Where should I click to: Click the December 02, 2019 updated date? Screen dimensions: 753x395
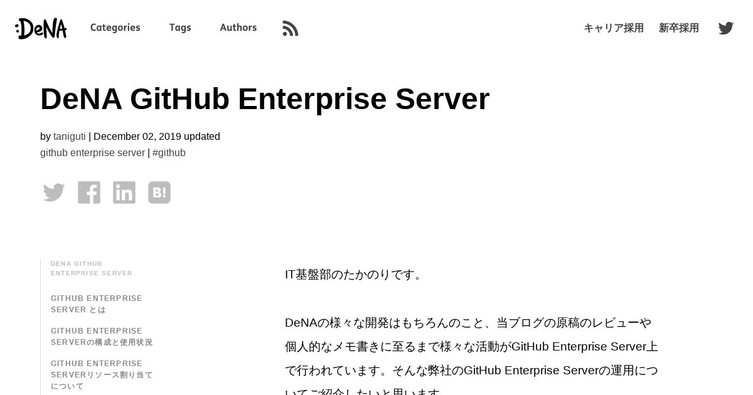[157, 137]
